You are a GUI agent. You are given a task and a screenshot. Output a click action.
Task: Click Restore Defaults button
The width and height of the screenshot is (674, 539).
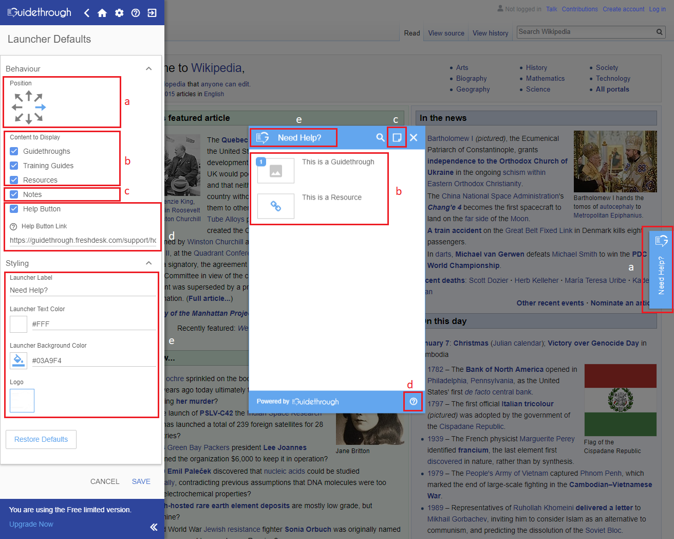41,439
